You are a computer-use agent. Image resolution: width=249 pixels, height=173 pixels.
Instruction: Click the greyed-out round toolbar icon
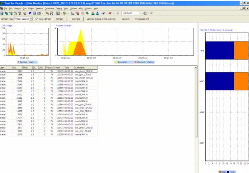pos(82,13)
